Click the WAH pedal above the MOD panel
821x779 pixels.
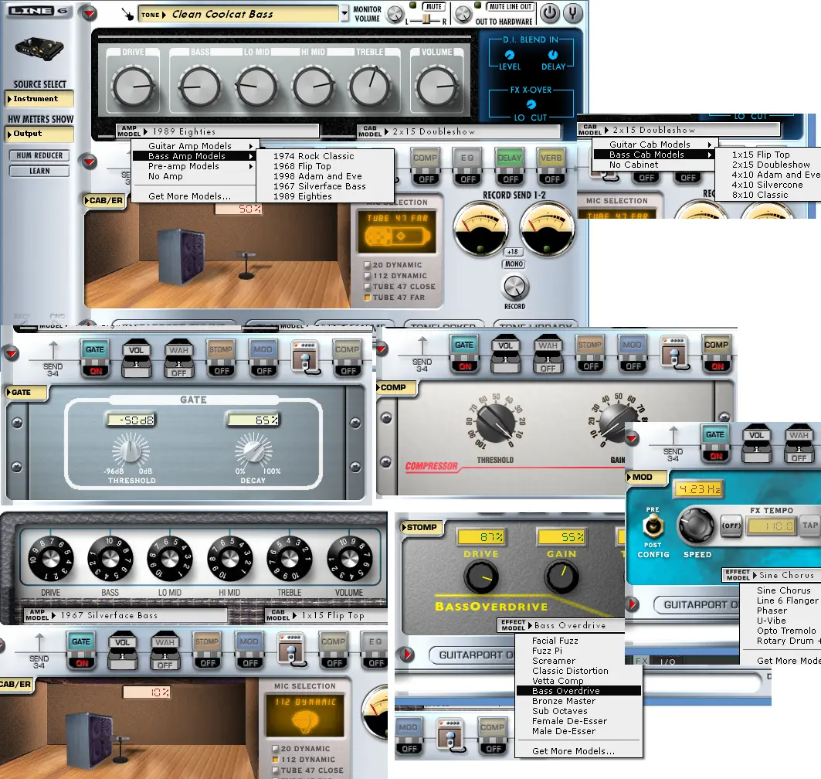(799, 444)
